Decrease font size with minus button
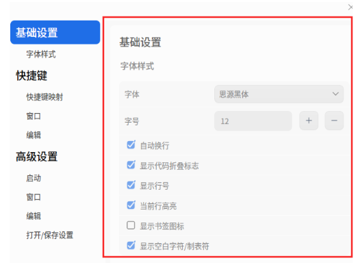Image resolution: width=358 pixels, height=263 pixels. click(x=334, y=121)
